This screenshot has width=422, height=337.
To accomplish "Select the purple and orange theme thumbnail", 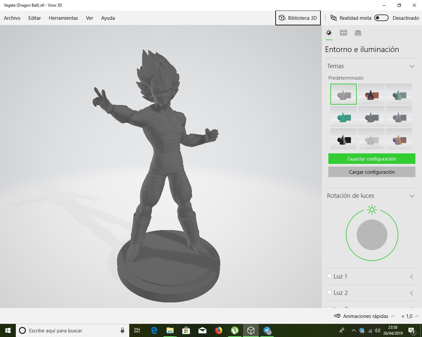I will click(399, 139).
